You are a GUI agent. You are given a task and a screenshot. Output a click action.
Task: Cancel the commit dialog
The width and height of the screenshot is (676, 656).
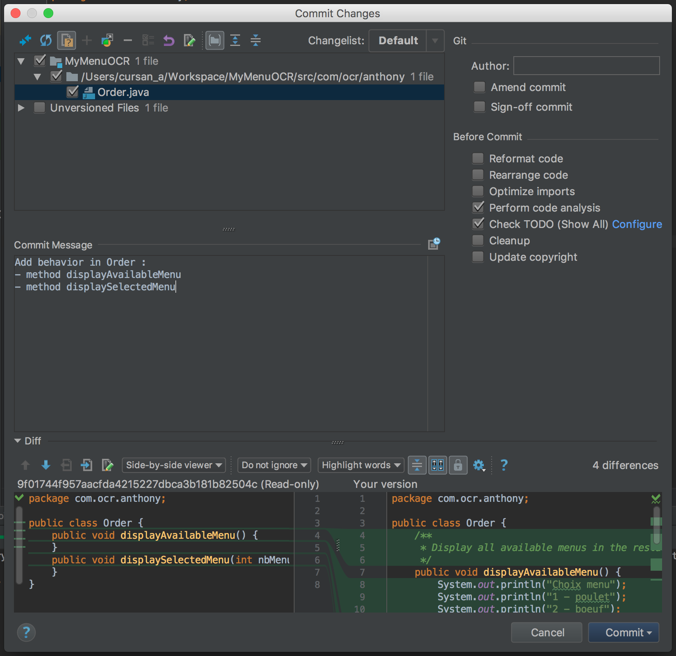(547, 632)
